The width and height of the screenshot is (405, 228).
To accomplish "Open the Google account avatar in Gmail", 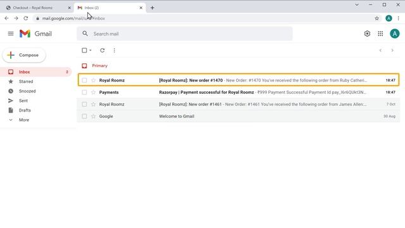I will tap(394, 34).
